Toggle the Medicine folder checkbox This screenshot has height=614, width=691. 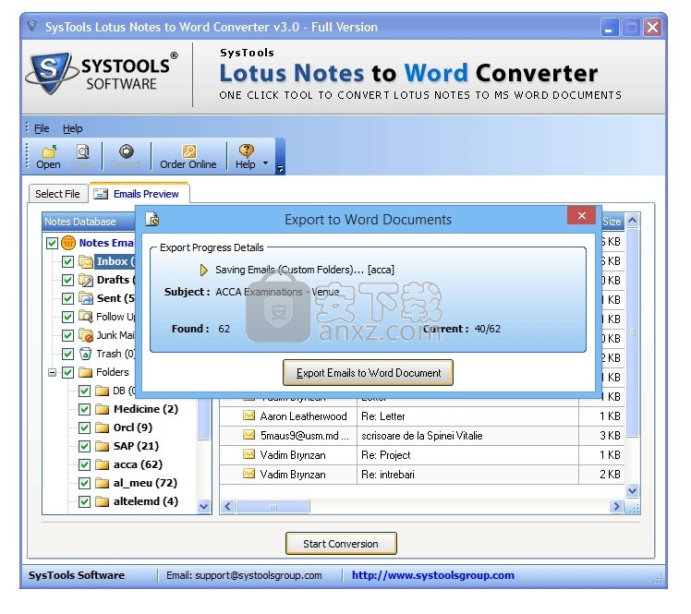[x=84, y=410]
